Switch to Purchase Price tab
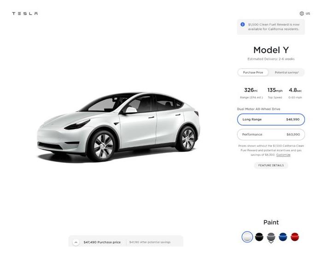 pyautogui.click(x=253, y=73)
